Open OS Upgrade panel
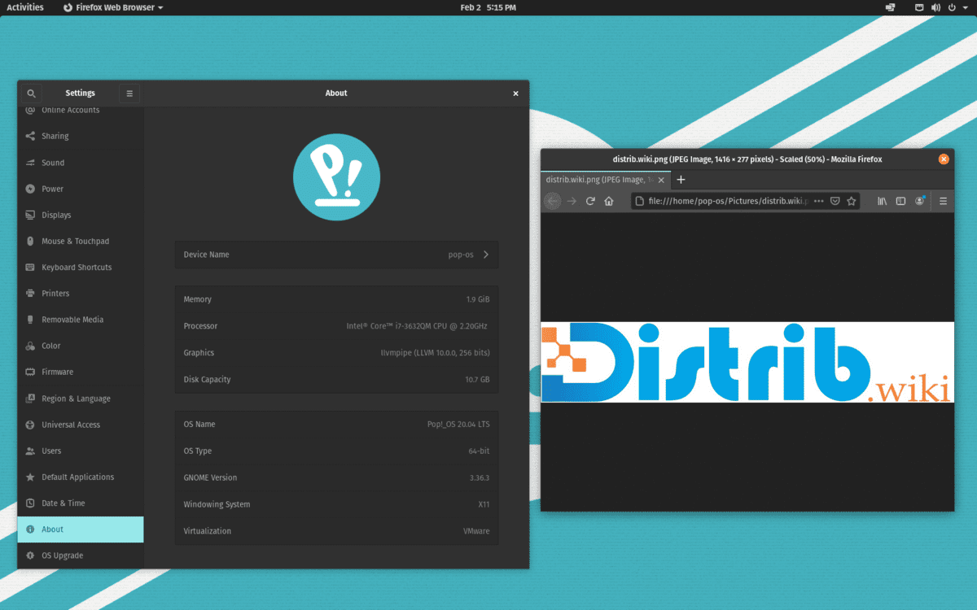The height and width of the screenshot is (610, 977). click(x=81, y=556)
